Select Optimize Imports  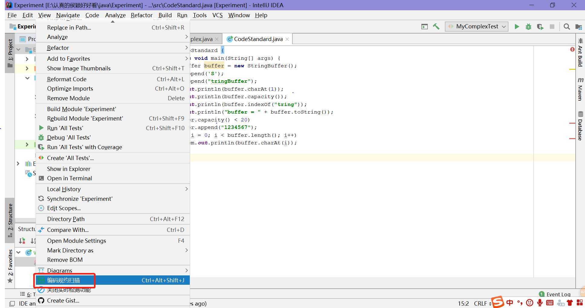(113, 88)
